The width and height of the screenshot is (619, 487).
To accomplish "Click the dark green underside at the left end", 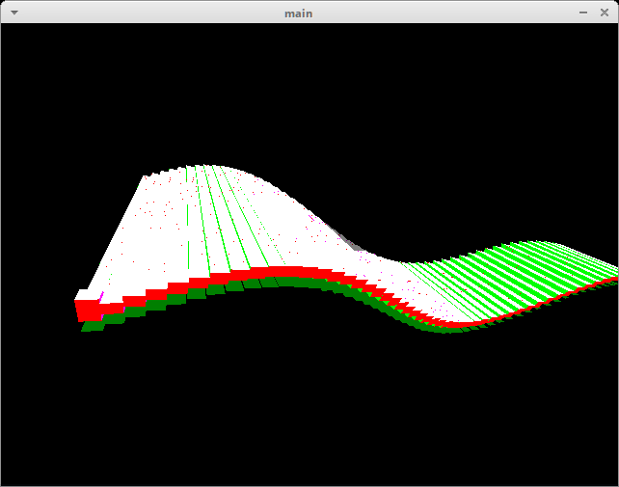I will [x=94, y=327].
